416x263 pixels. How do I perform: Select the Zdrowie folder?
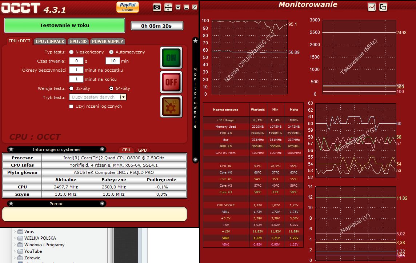point(32,258)
